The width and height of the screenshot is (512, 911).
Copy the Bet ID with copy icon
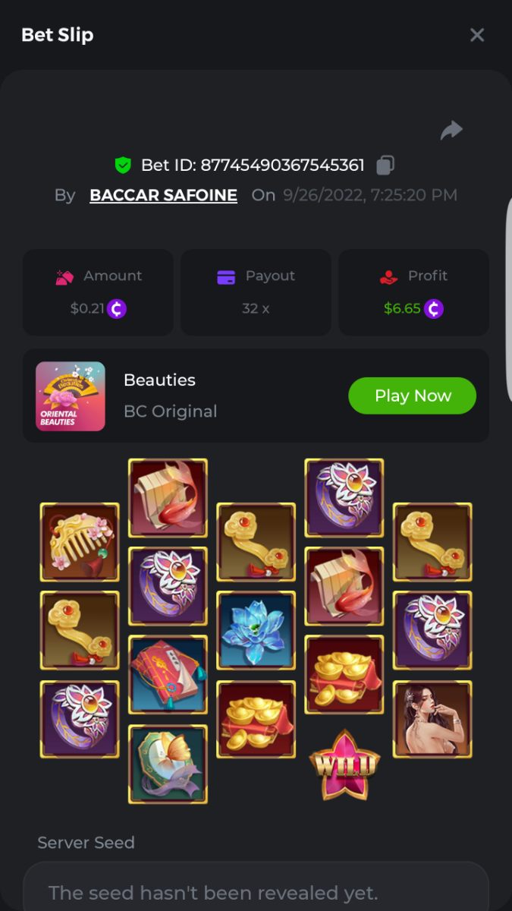pos(385,165)
